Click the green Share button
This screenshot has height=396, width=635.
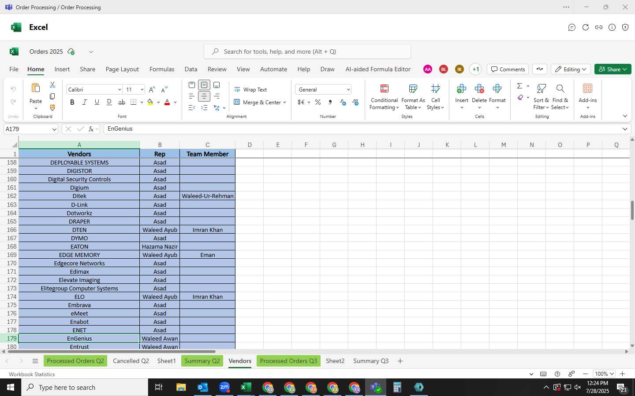[613, 69]
